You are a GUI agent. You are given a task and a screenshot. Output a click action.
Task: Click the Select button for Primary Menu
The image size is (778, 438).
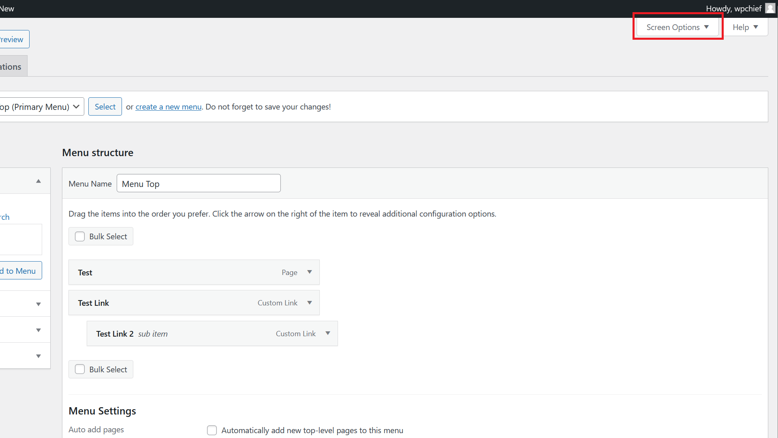[105, 106]
